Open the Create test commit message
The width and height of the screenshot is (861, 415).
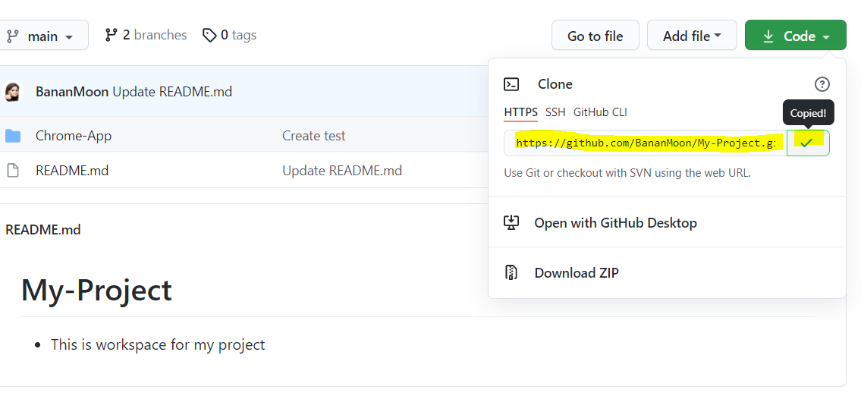tap(314, 136)
